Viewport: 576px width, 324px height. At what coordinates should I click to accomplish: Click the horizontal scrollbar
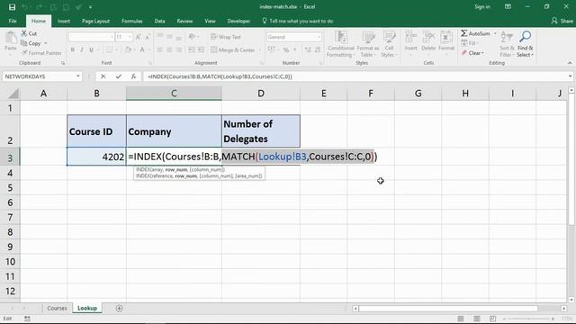tap(448, 308)
